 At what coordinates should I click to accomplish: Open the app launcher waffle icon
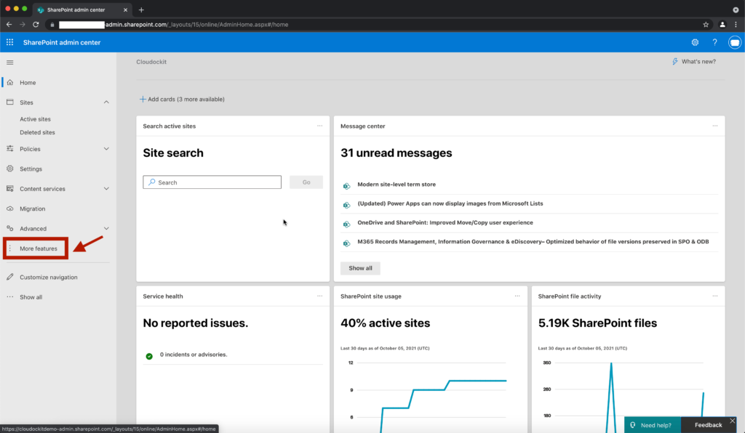click(x=9, y=42)
